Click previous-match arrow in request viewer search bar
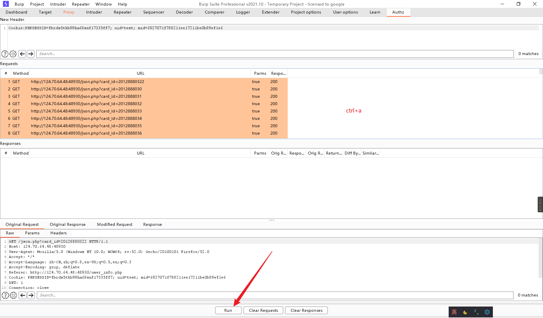Screen dimensions: 543x318 (23, 295)
